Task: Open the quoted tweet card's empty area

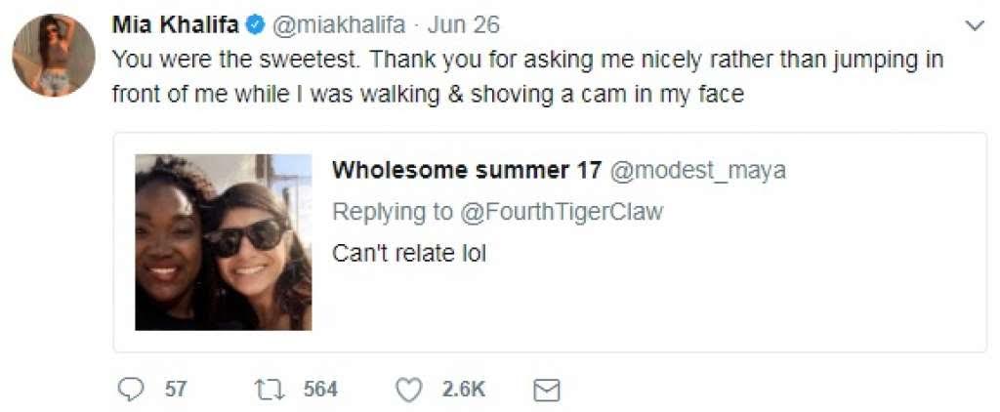Action: (732, 303)
